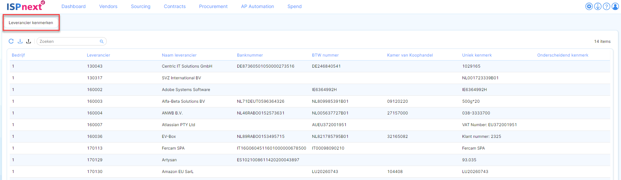Open the AP Automation menu
This screenshot has width=621, height=180.
257,6
